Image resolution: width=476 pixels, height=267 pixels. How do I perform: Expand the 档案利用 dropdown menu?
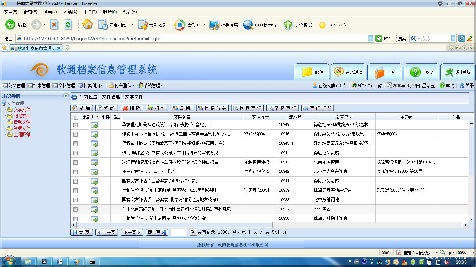pos(91,86)
